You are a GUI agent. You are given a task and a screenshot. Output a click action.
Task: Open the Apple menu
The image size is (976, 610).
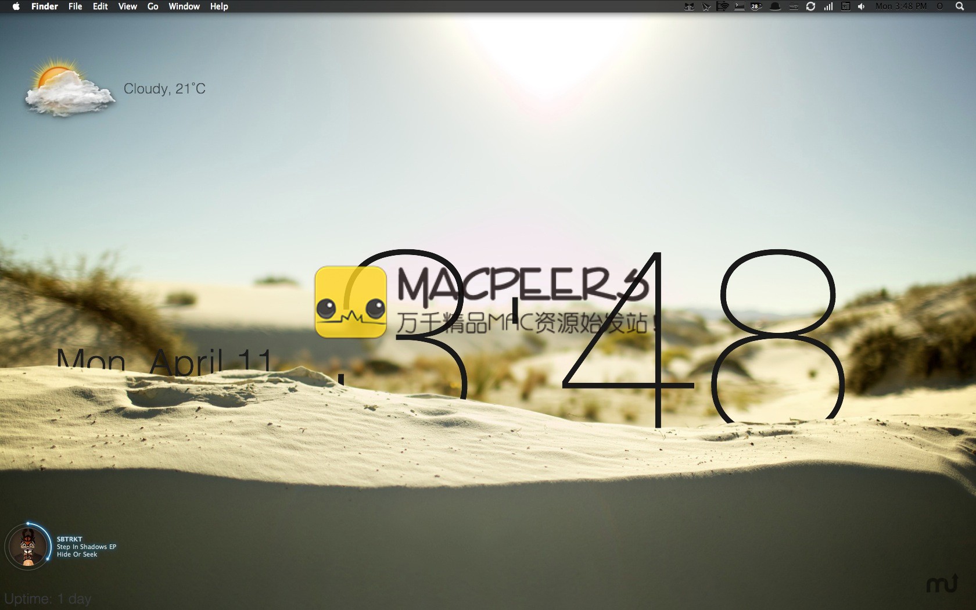coord(16,6)
